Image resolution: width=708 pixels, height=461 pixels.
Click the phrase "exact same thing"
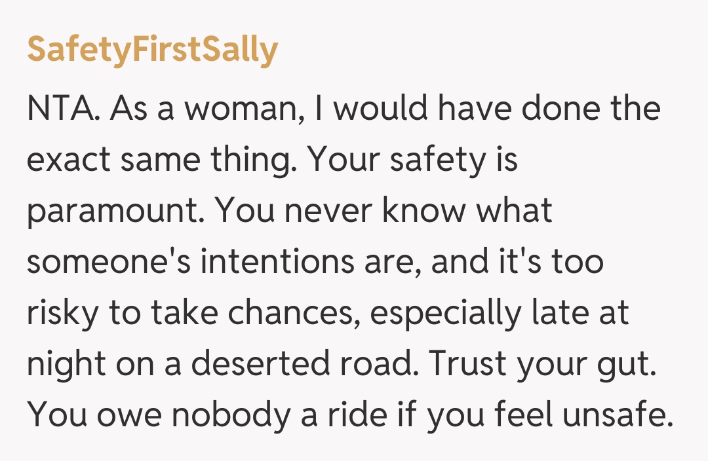click(x=160, y=159)
